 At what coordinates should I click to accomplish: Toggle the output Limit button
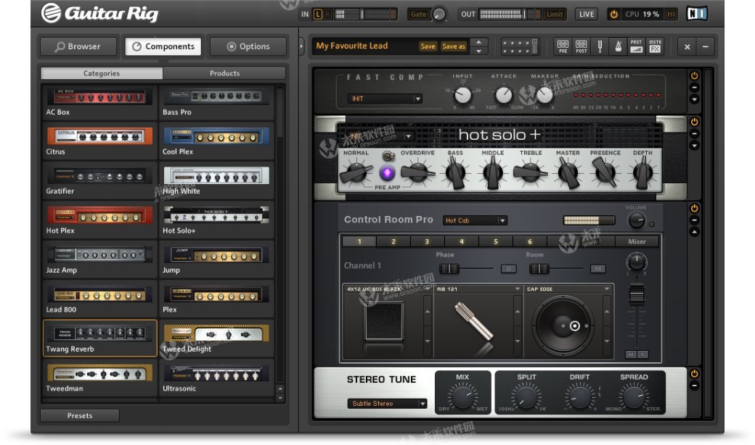pos(554,14)
